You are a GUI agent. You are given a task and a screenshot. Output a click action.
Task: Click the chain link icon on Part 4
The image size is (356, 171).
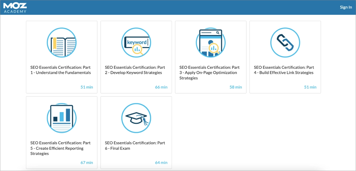[285, 42]
